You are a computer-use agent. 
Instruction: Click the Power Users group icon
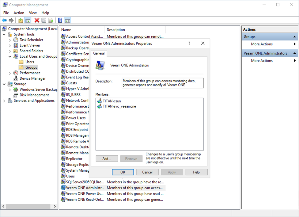pyautogui.click(x=63, y=118)
